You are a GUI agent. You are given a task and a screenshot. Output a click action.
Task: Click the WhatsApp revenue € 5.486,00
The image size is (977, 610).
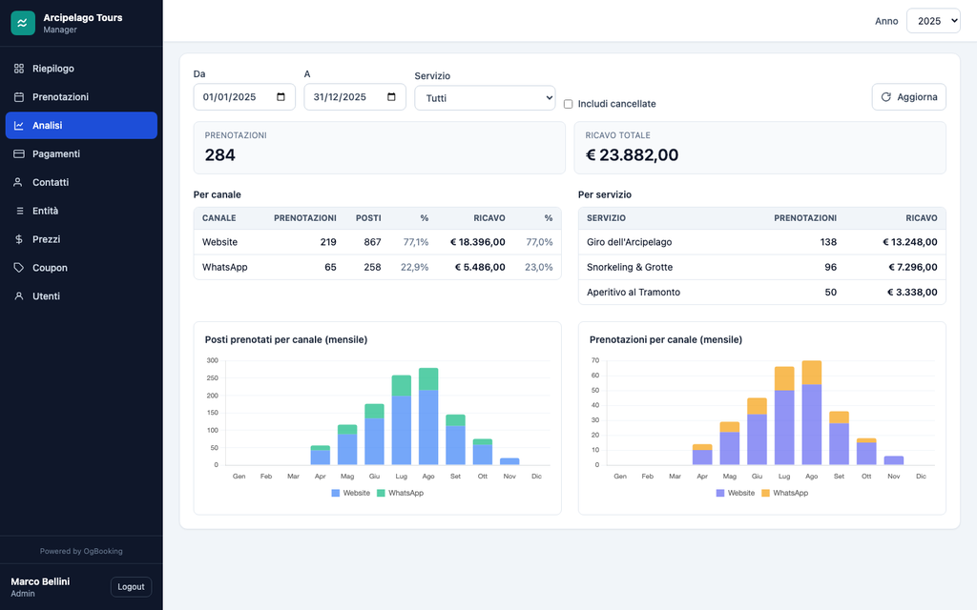480,267
